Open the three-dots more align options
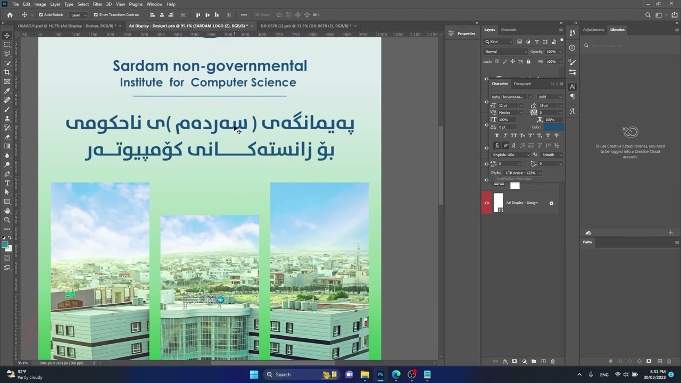 (x=244, y=15)
